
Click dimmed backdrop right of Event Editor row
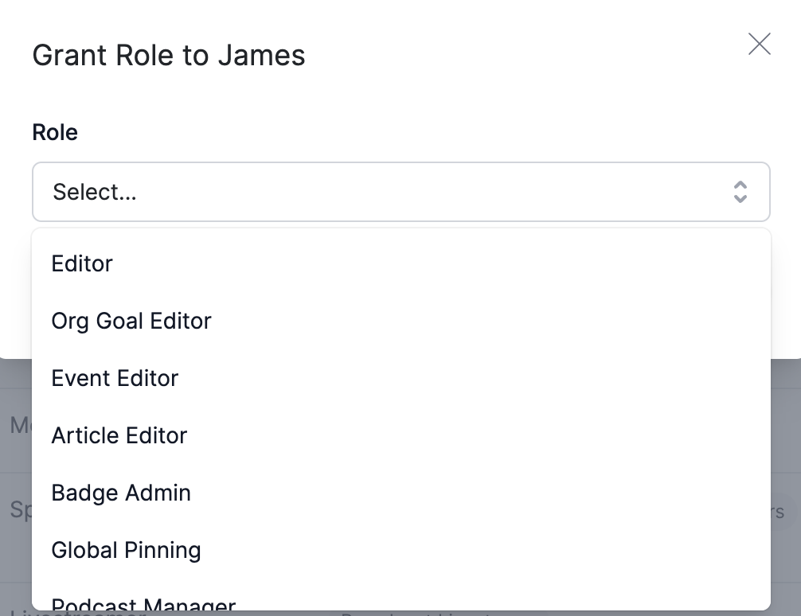(786, 378)
